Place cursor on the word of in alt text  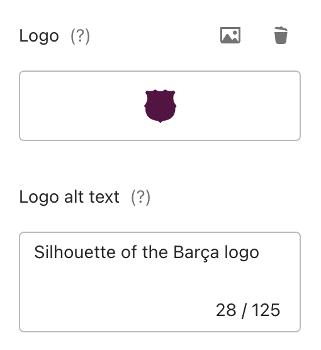[129, 252]
